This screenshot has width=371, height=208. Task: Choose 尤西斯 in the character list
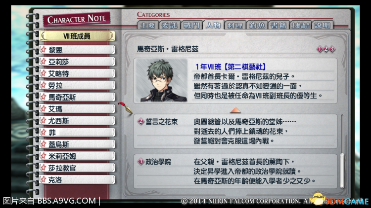(77, 120)
